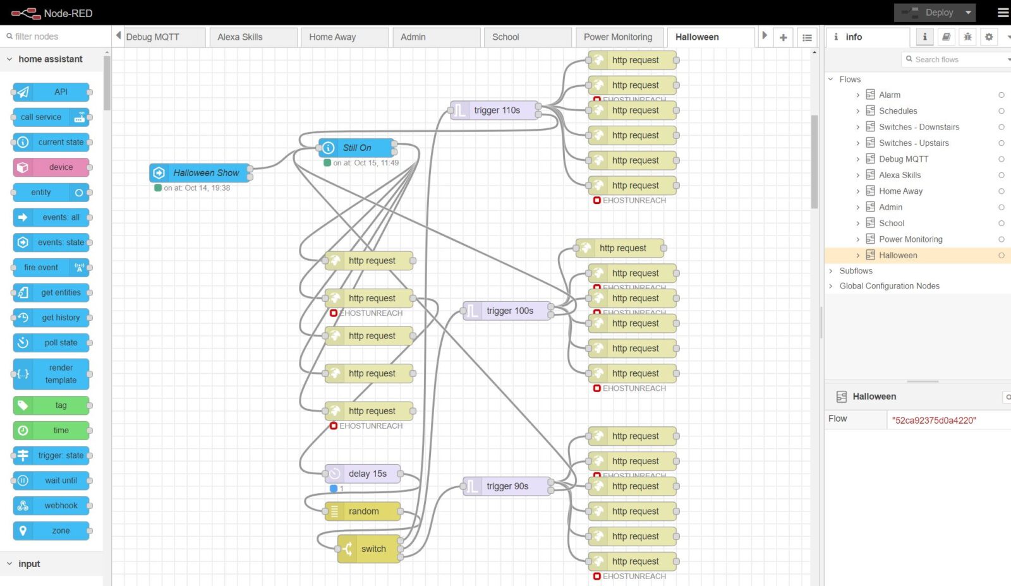Click the Node-RED logo in the header
This screenshot has width=1011, height=586.
(25, 12)
